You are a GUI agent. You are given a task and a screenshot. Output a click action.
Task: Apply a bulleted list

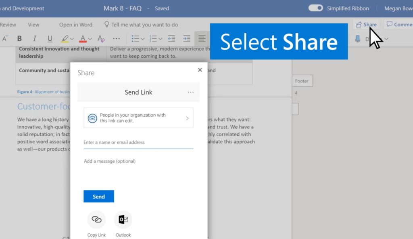click(136, 38)
